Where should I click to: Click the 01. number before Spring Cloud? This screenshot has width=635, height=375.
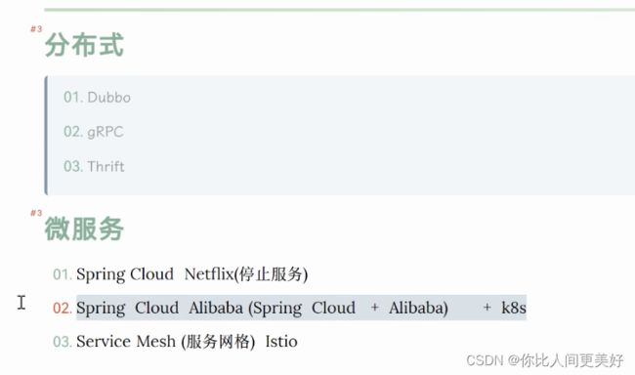pyautogui.click(x=63, y=274)
